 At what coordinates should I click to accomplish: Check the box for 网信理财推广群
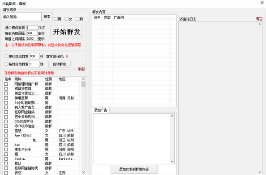coord(6,84)
